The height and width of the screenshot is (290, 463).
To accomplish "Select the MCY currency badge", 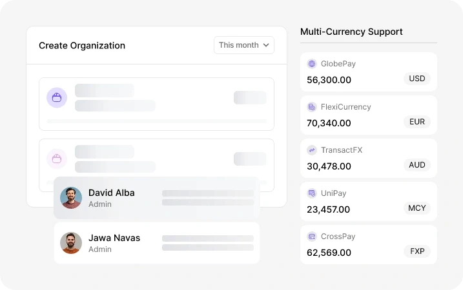I will (x=417, y=208).
